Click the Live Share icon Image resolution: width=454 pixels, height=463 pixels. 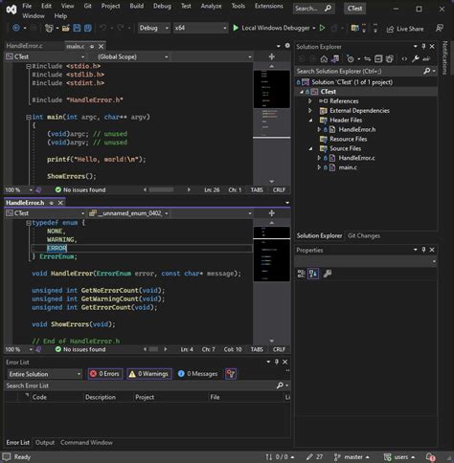click(390, 29)
